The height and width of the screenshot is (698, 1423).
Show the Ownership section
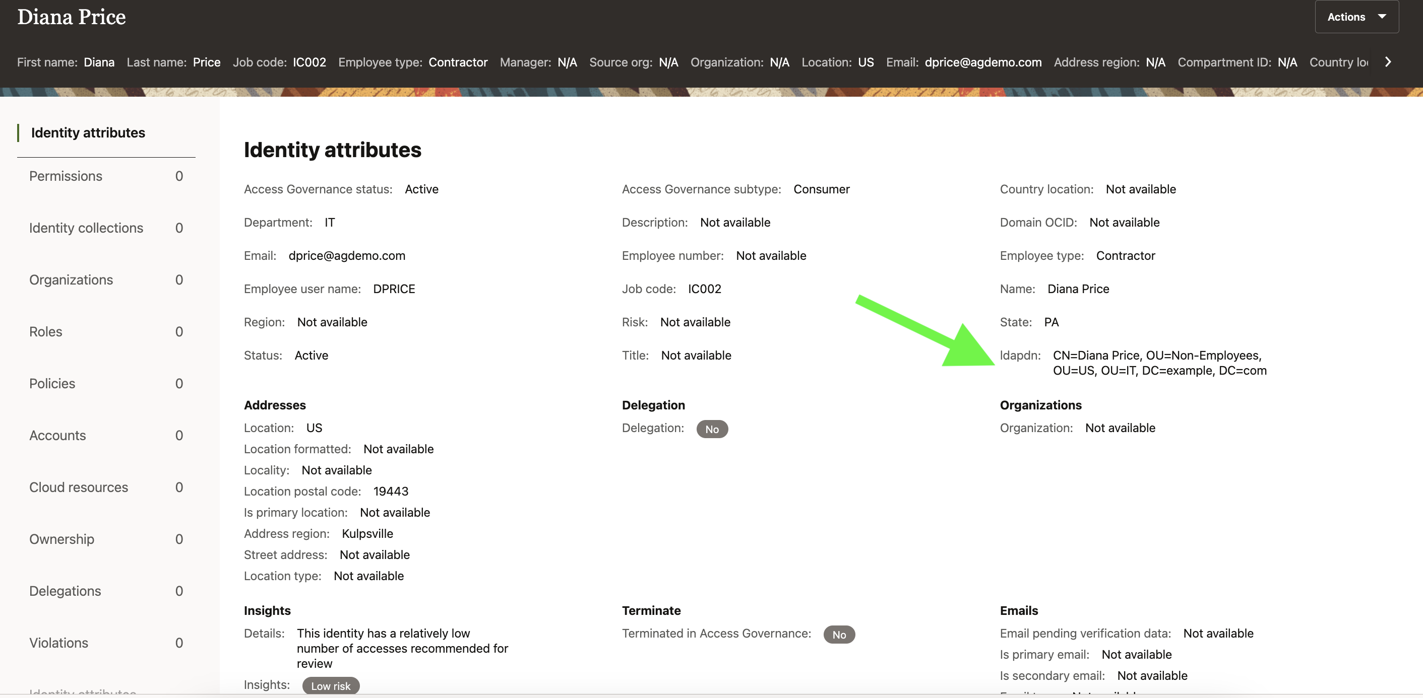[x=61, y=539]
